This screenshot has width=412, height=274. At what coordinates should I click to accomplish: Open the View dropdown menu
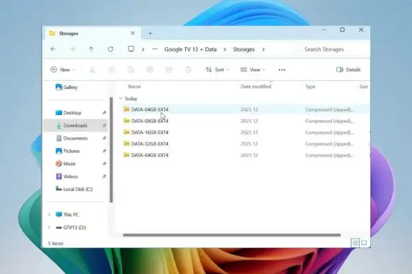(x=253, y=70)
